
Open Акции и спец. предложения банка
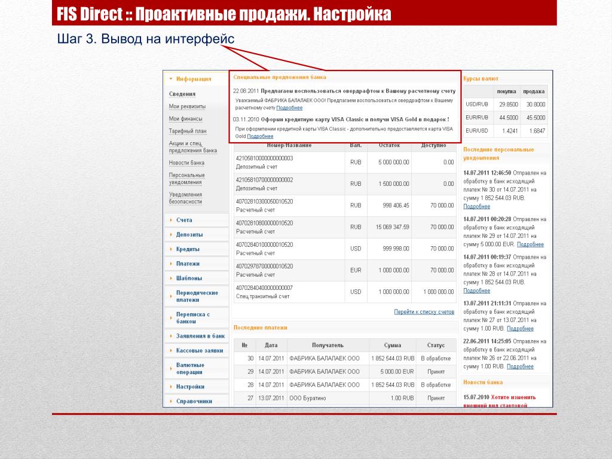[193, 147]
